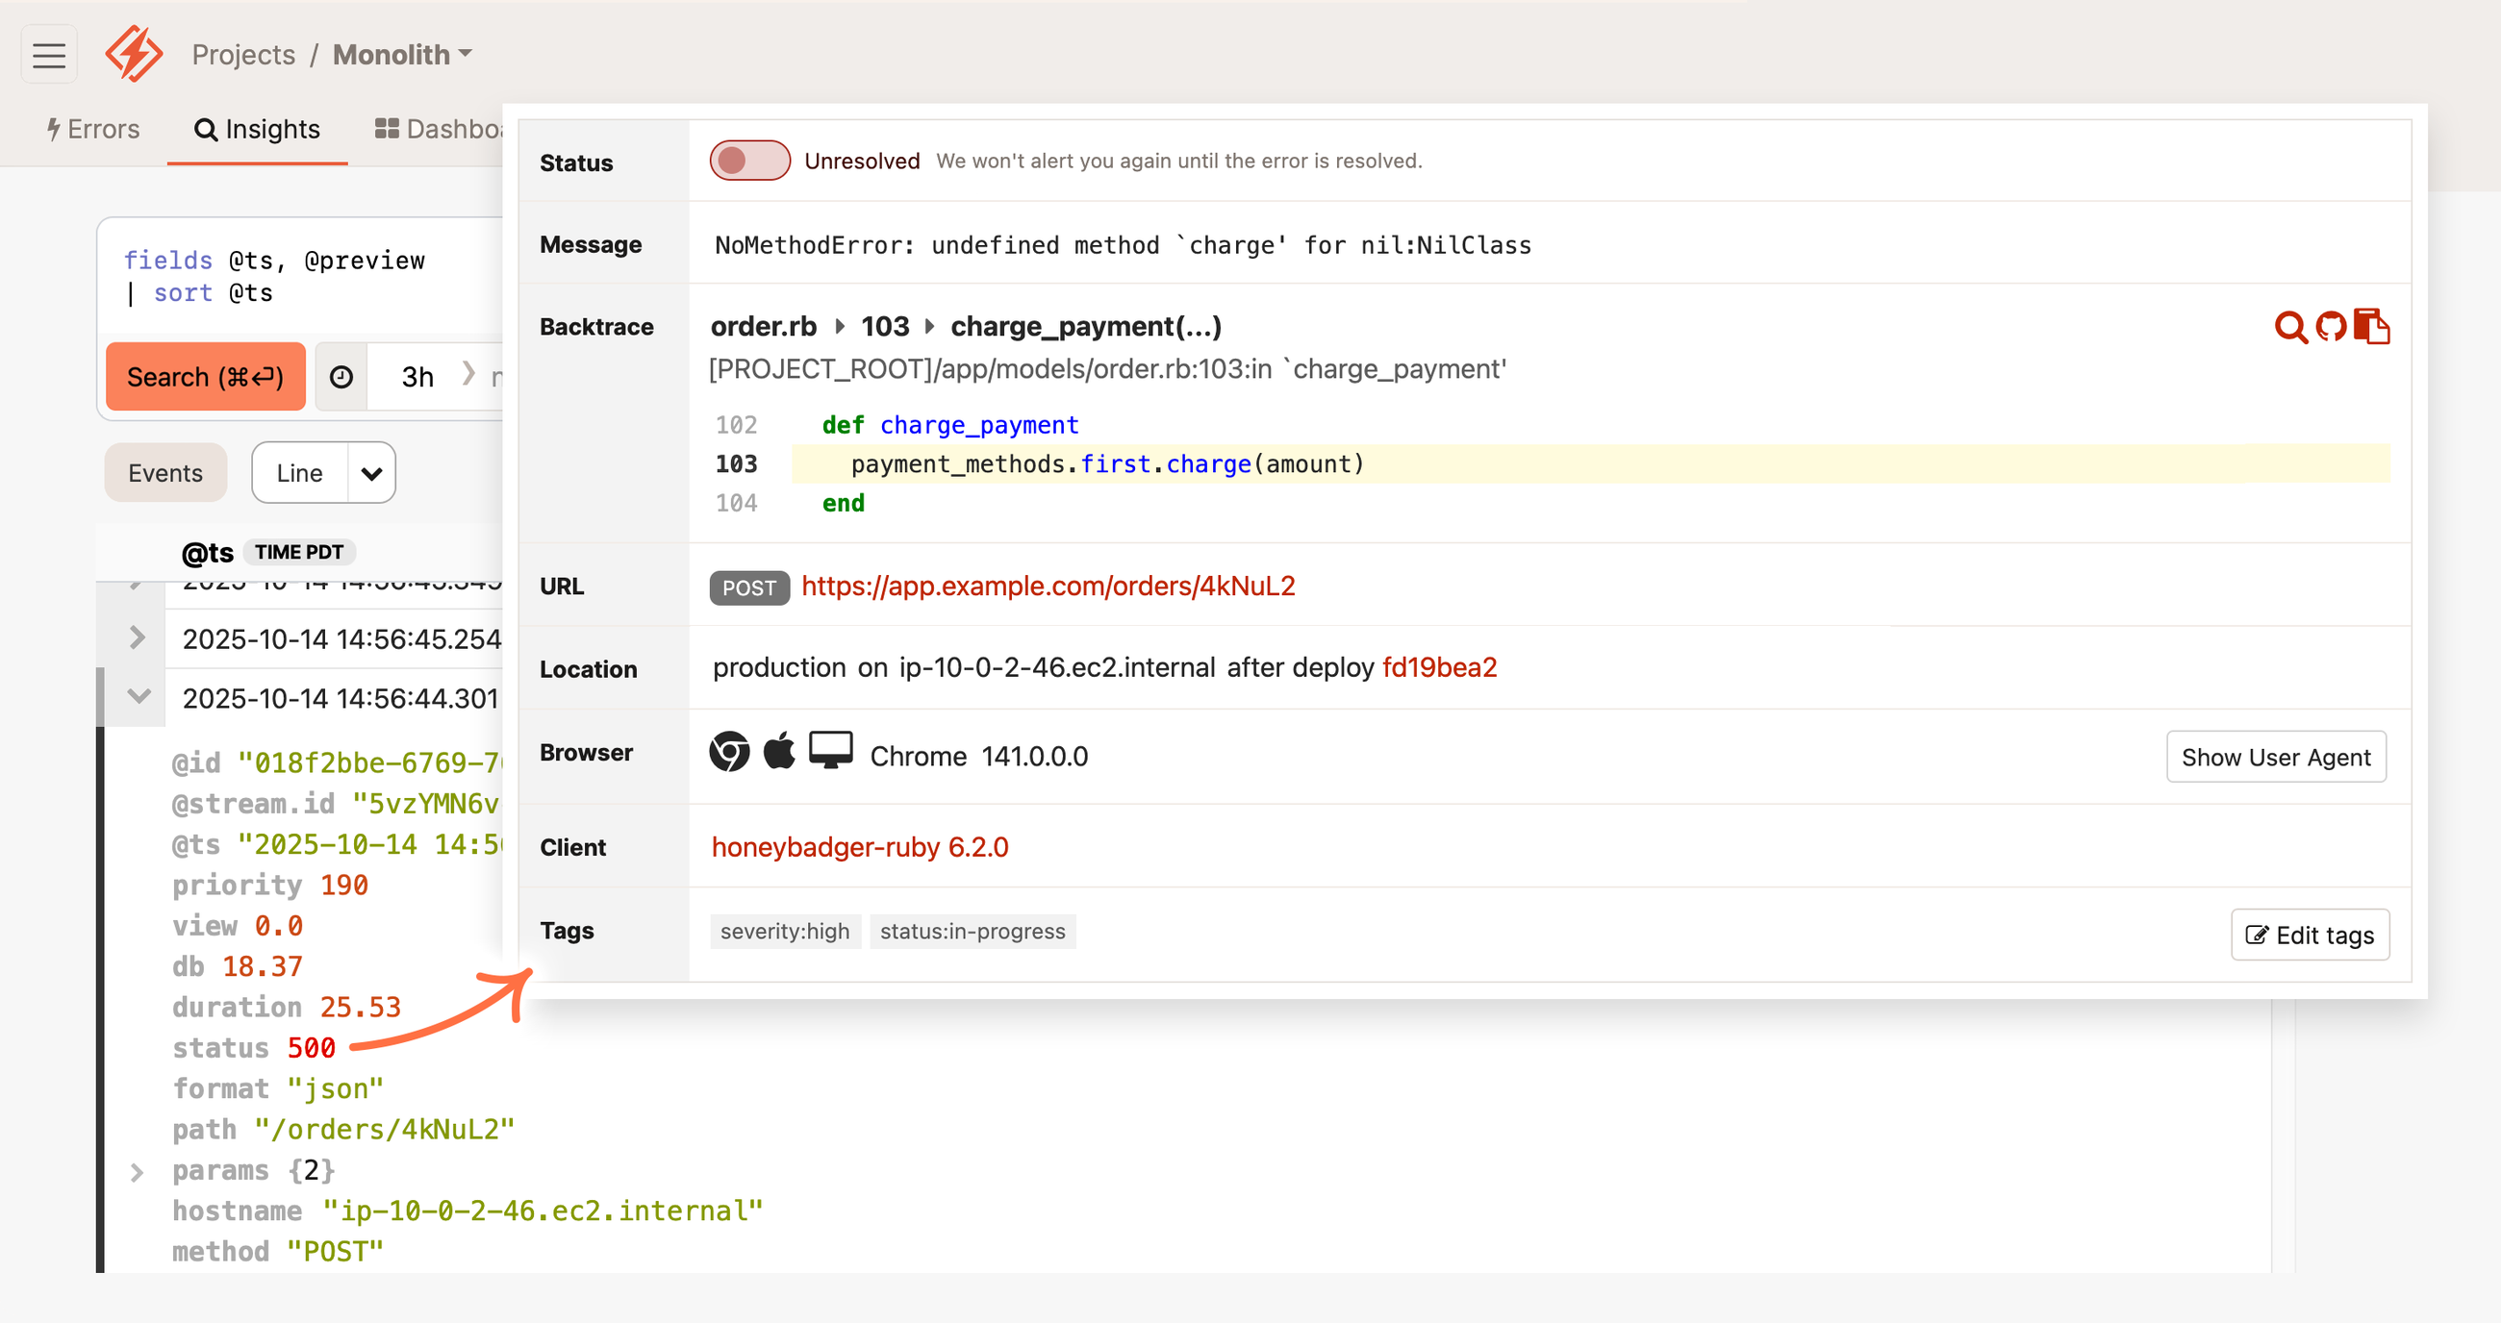Select the Chrome icon in the Browser row
The height and width of the screenshot is (1323, 2501).
pyautogui.click(x=729, y=752)
